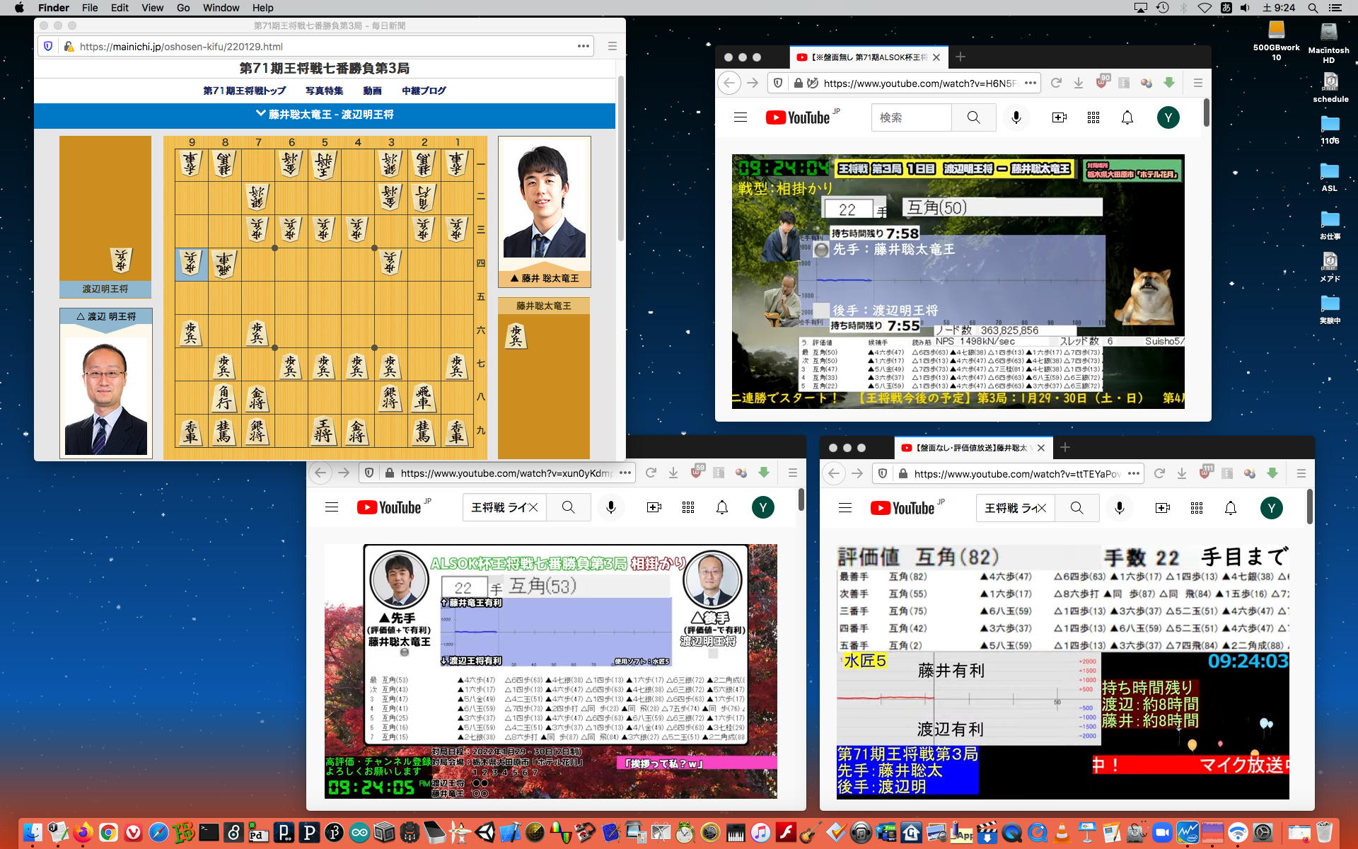The image size is (1358, 849).
Task: Click the green download arrow extension in bottom-left browser
Action: click(x=764, y=473)
